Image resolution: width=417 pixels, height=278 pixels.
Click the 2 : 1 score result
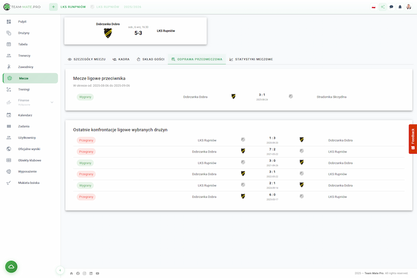point(272,183)
